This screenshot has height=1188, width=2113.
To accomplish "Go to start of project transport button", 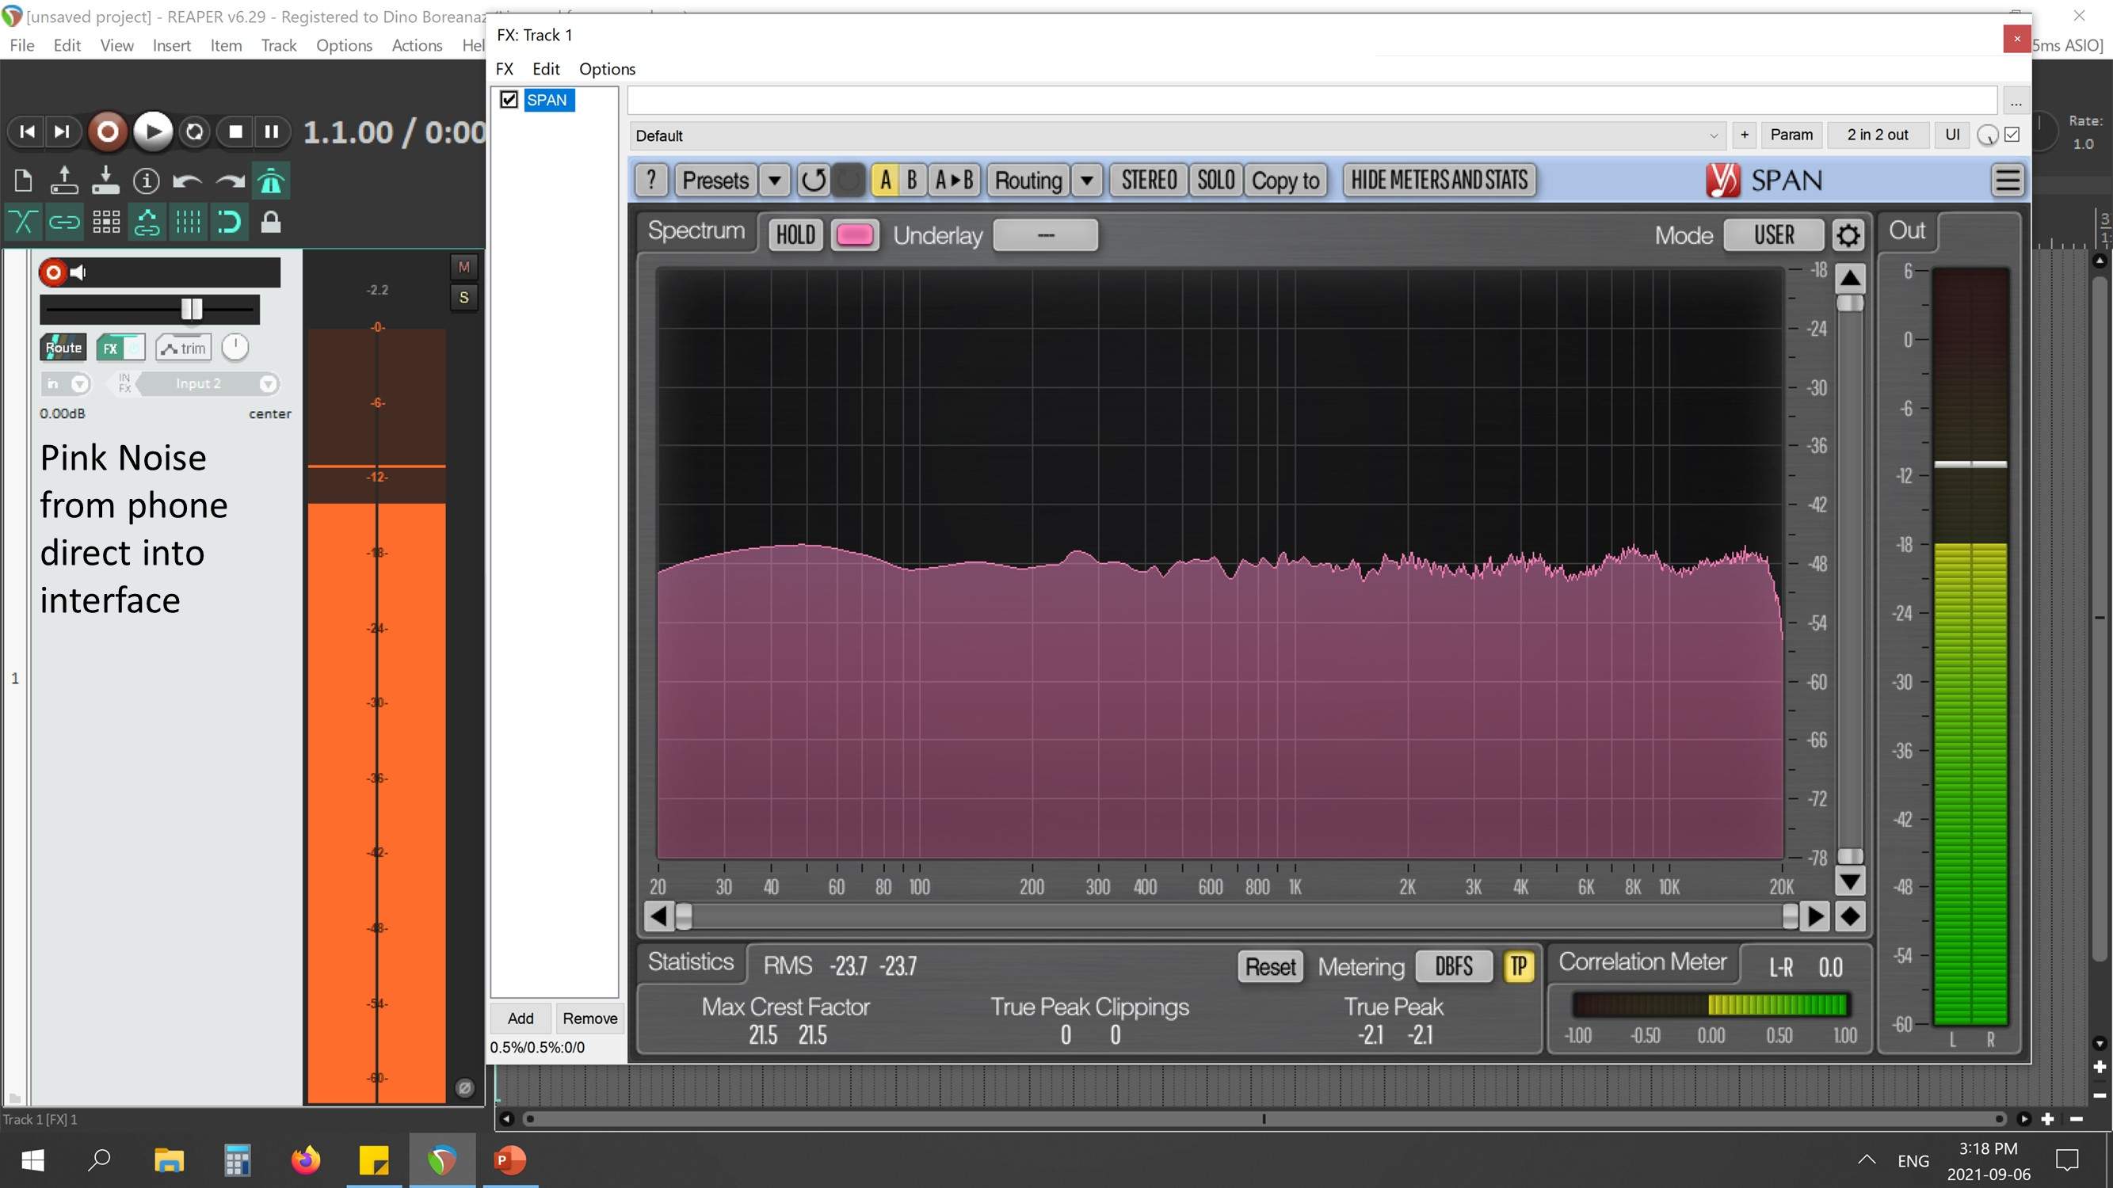I will [27, 131].
